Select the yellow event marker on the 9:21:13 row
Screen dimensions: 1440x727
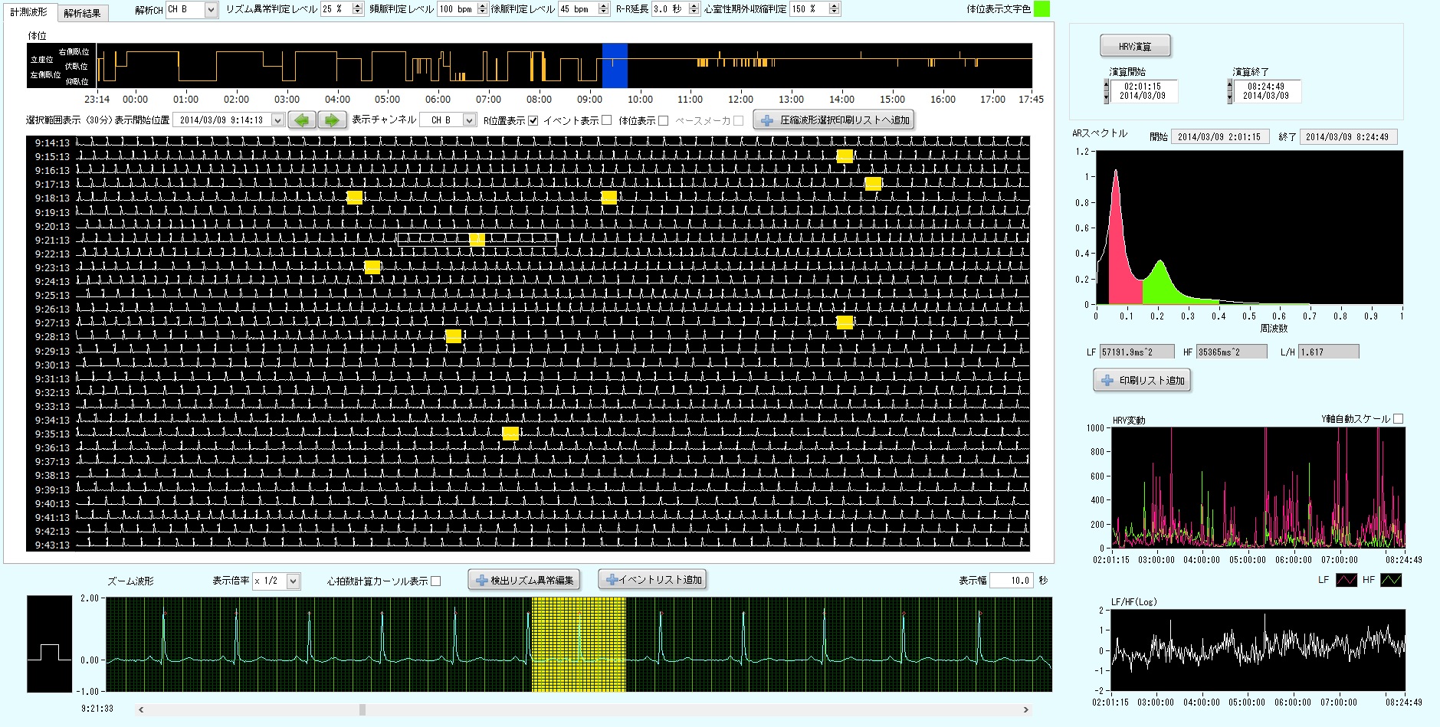click(477, 240)
